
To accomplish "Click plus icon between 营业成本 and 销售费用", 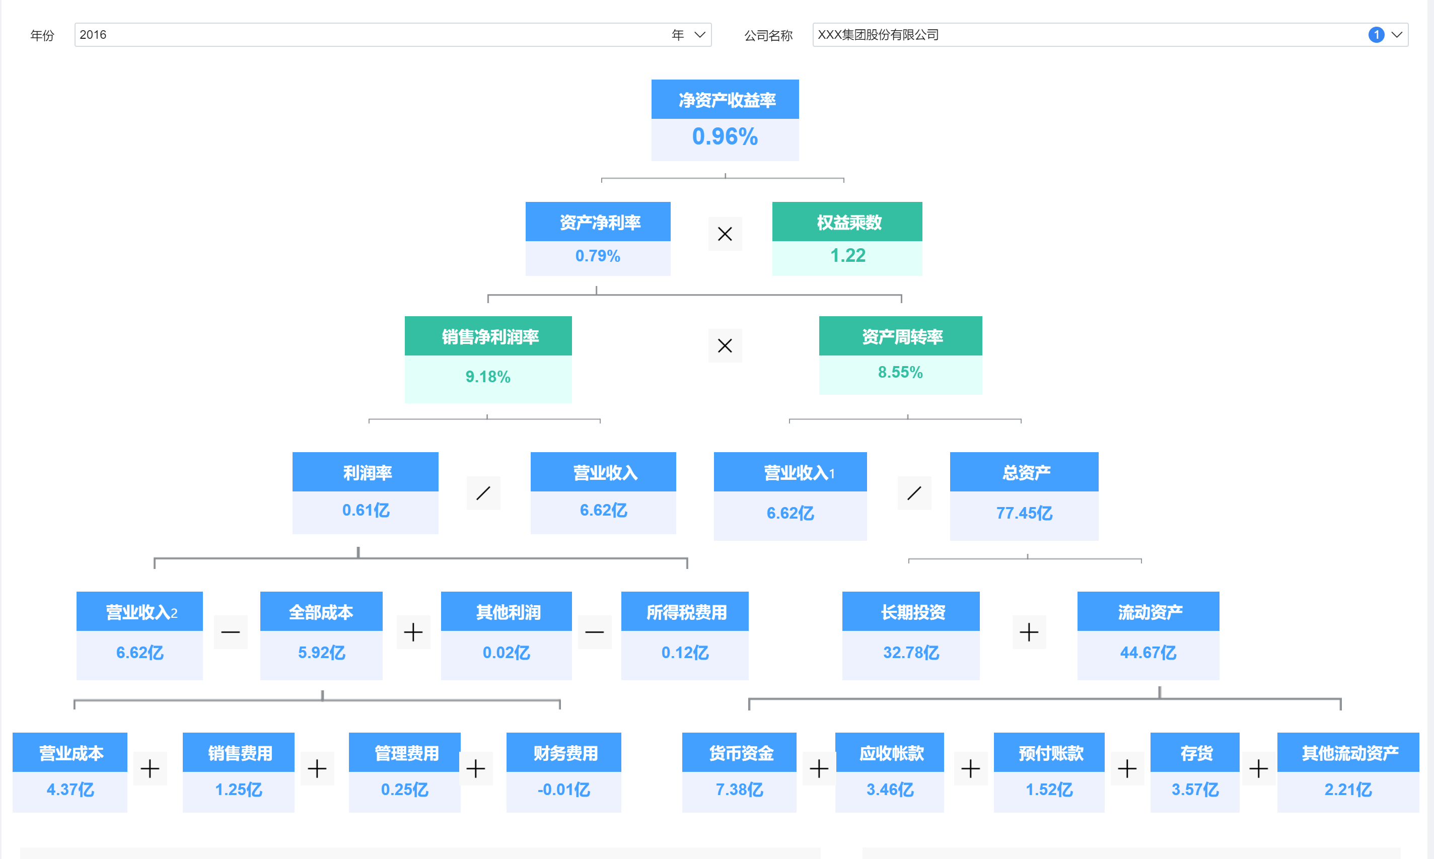I will (150, 769).
